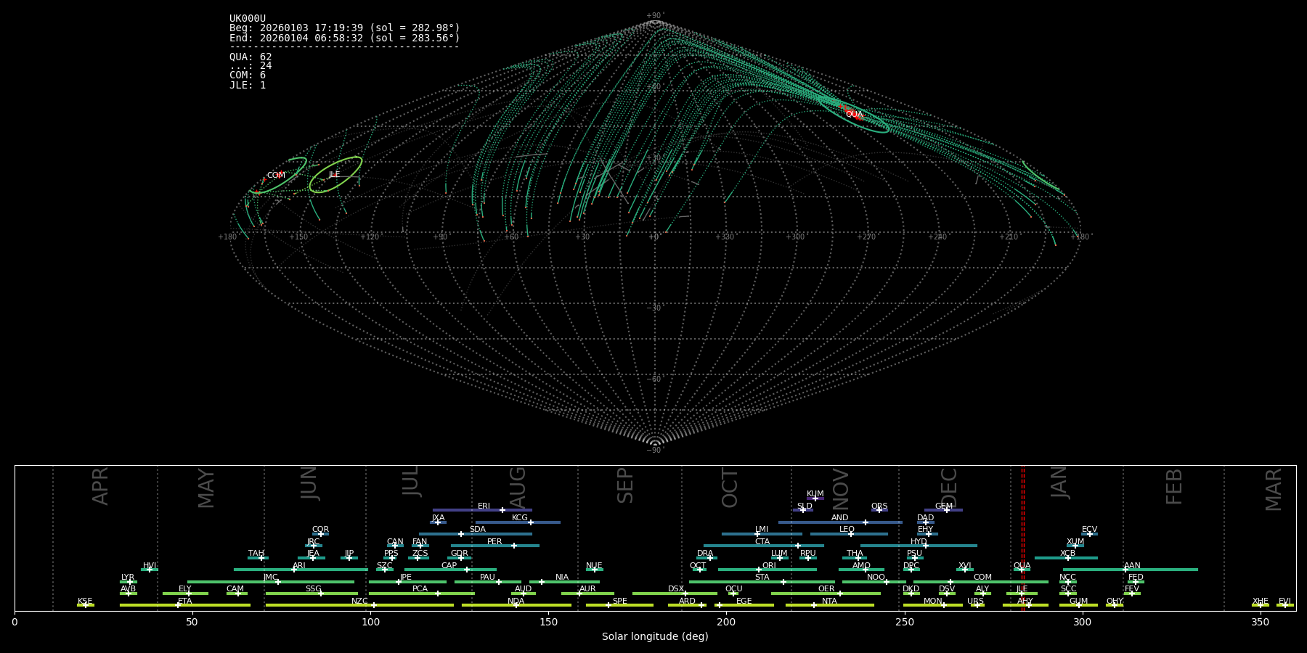Click the KUM shower label
The width and height of the screenshot is (1307, 653).
pyautogui.click(x=815, y=493)
